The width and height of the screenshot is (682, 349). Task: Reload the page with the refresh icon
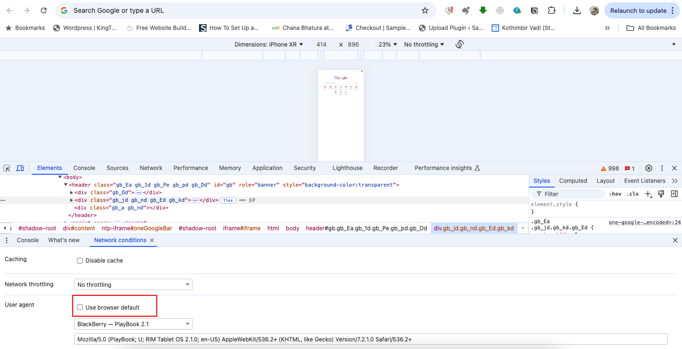[x=44, y=10]
